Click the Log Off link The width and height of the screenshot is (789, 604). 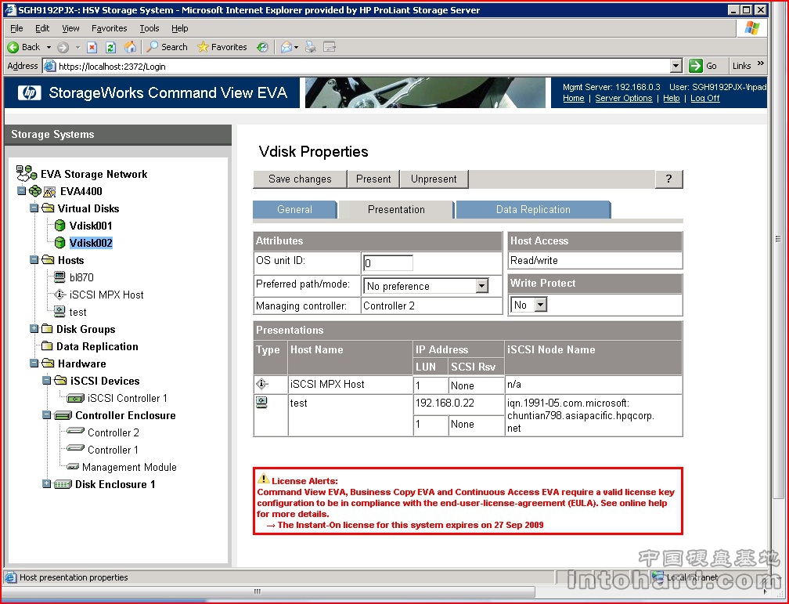pos(704,98)
